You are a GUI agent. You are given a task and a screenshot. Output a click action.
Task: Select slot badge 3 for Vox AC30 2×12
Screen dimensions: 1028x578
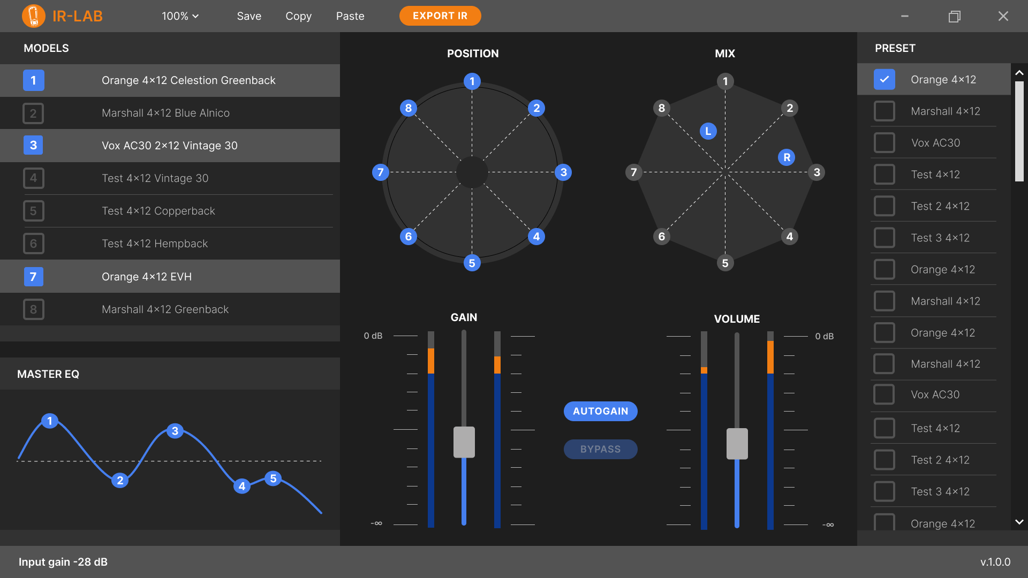pyautogui.click(x=33, y=145)
